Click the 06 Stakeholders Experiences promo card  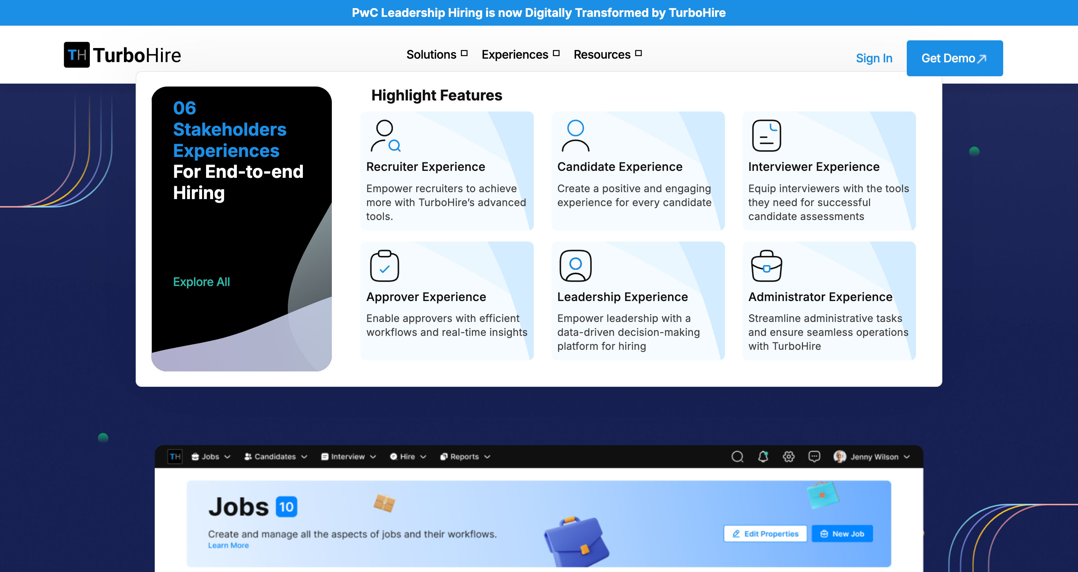point(242,229)
